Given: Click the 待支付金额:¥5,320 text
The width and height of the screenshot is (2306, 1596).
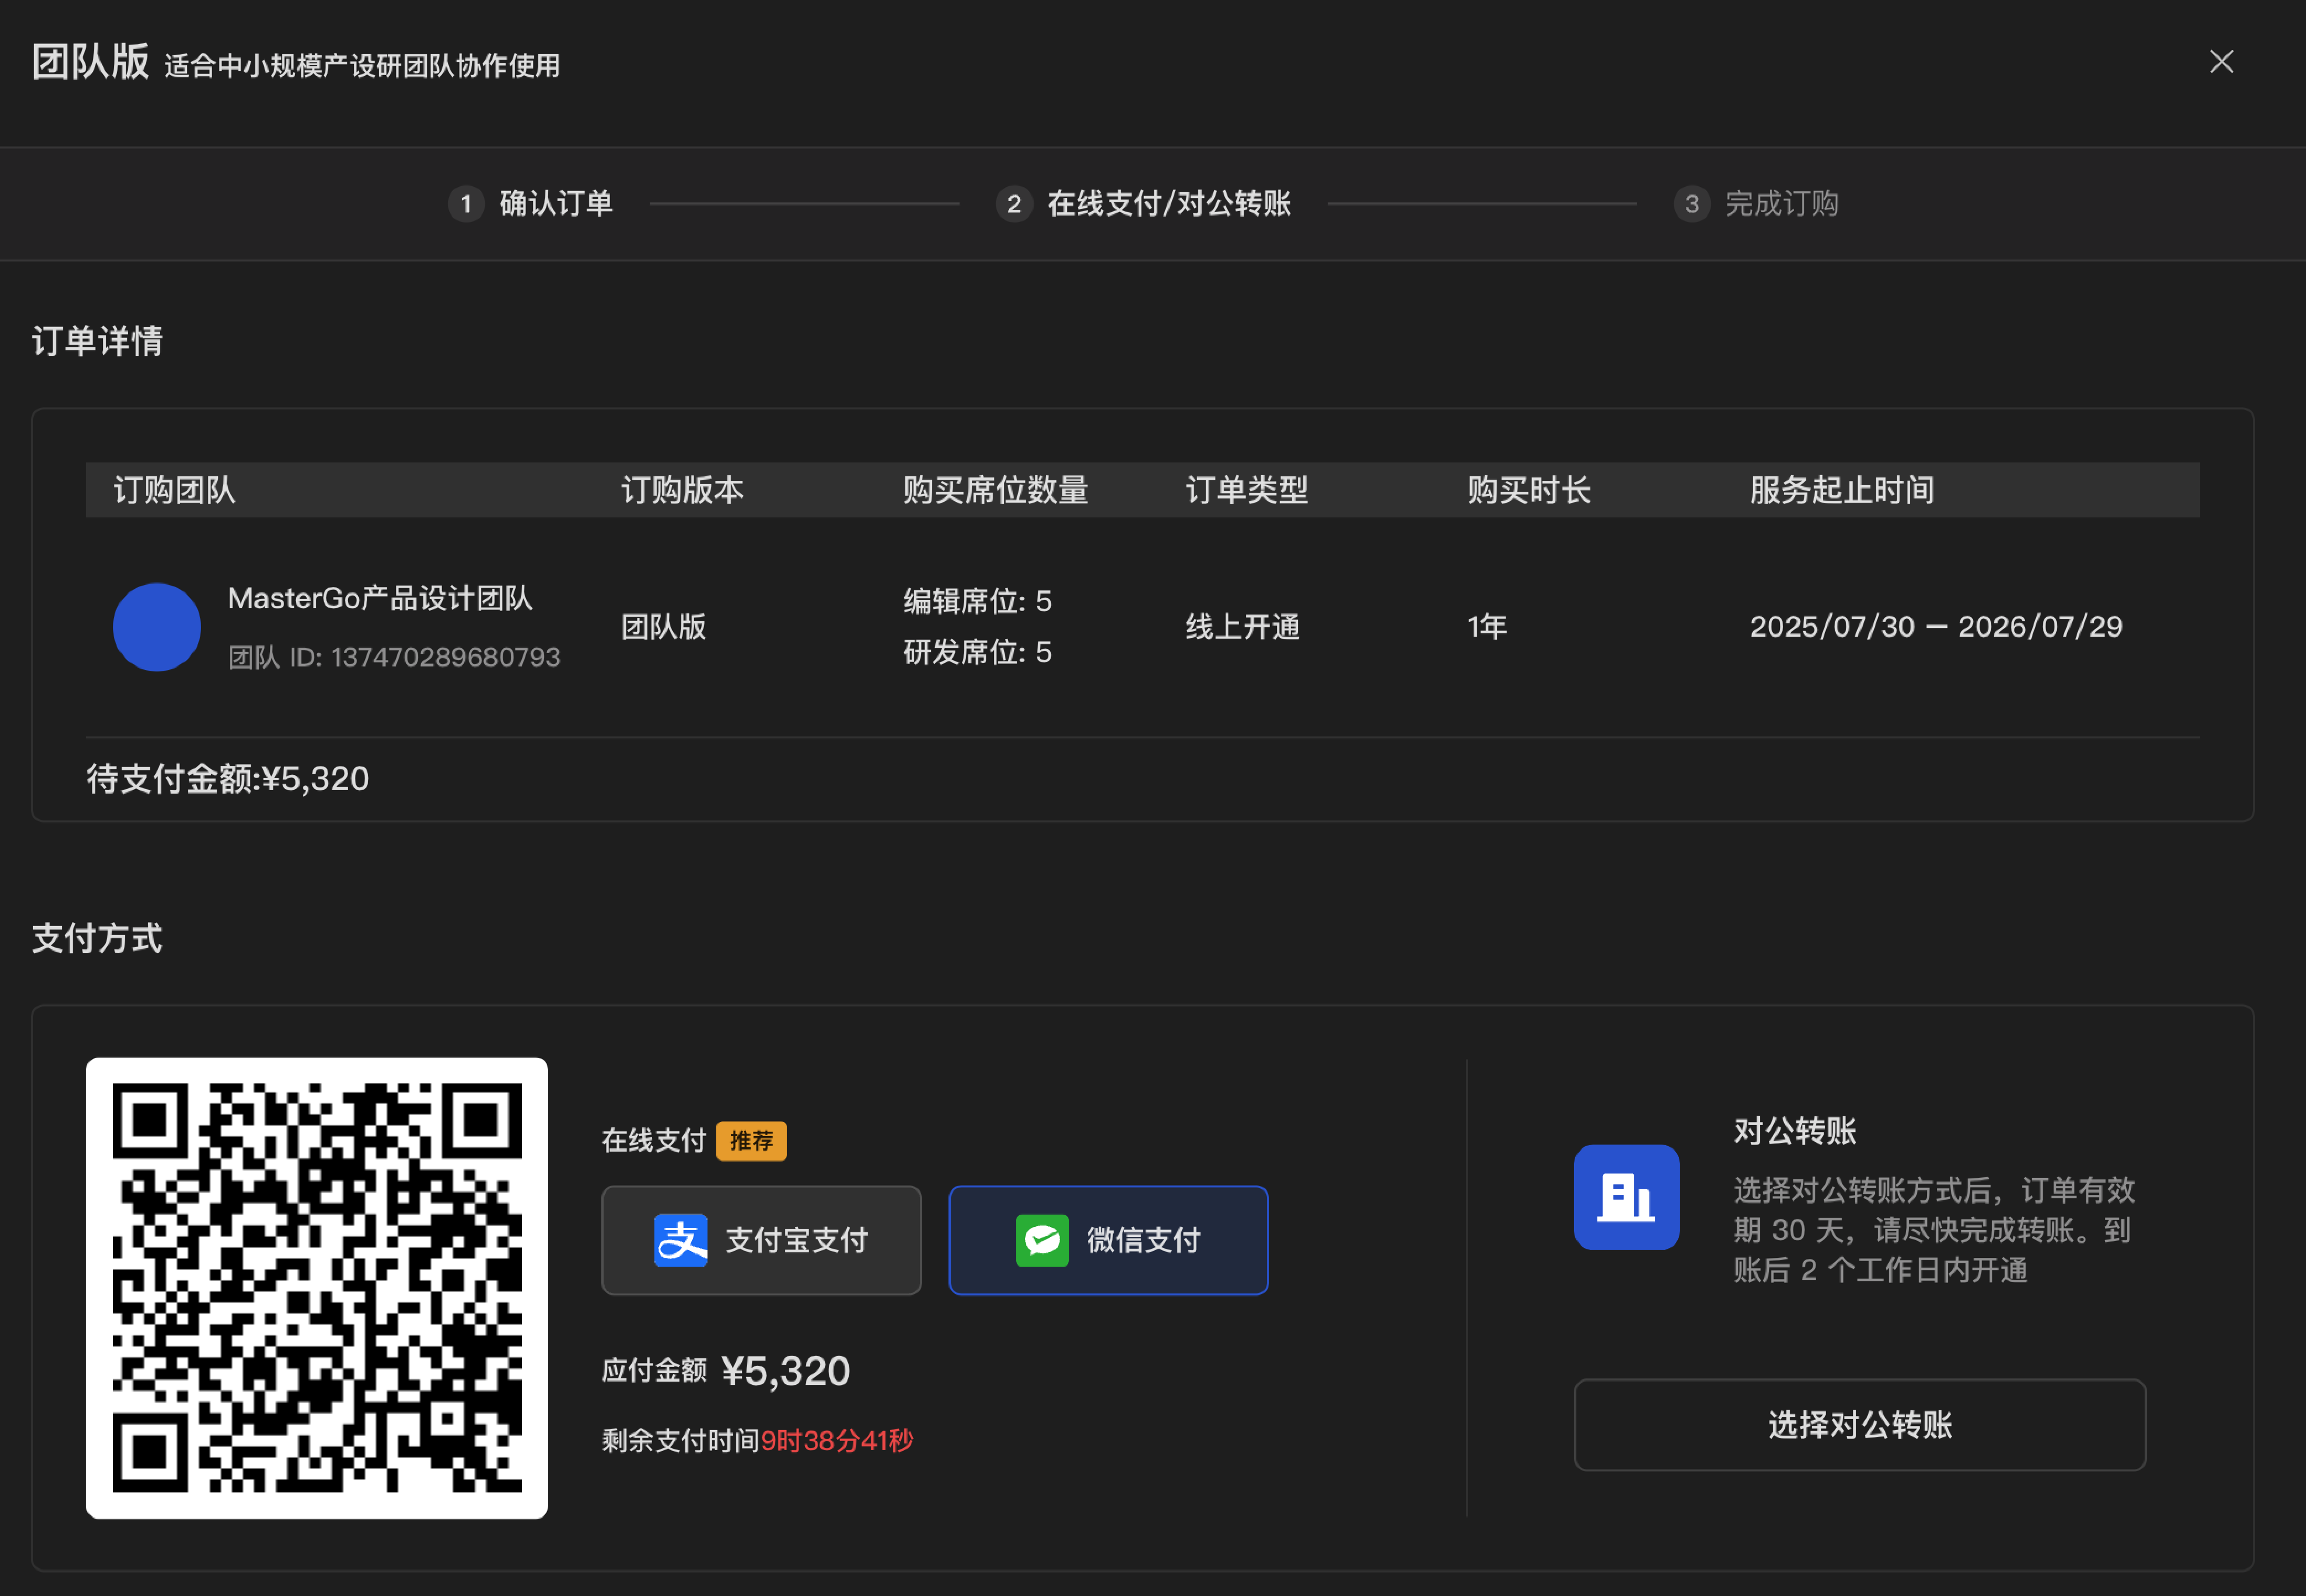Looking at the screenshot, I should pos(228,779).
